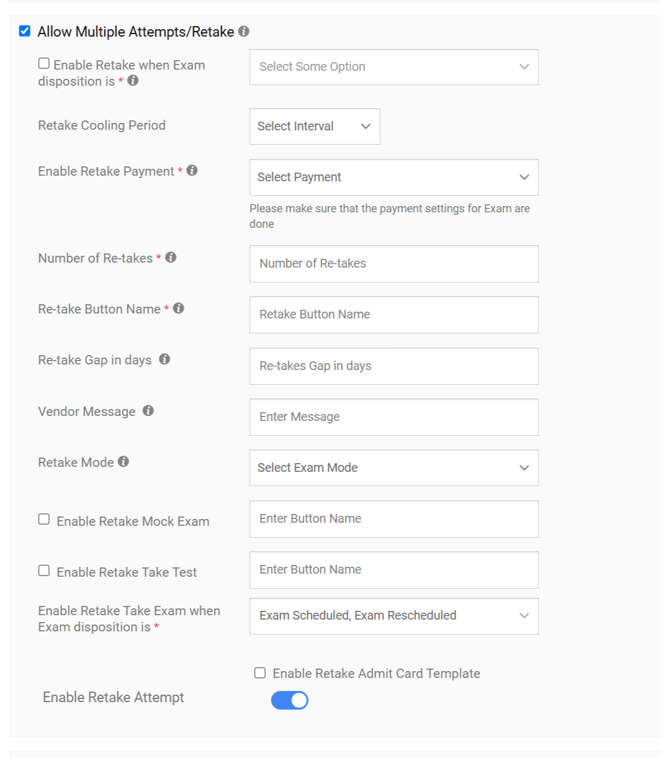Viewport: 665px width, 758px height.
Task: Expand the Select Interval cooling period dropdown
Action: tap(314, 127)
